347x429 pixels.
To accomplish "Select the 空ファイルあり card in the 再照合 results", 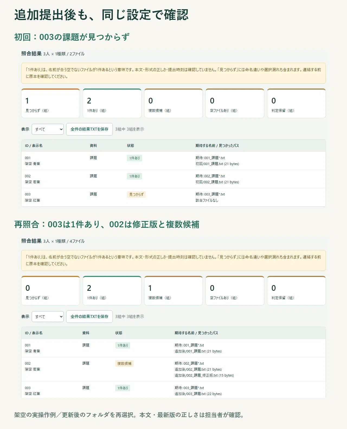I will [x=235, y=291].
